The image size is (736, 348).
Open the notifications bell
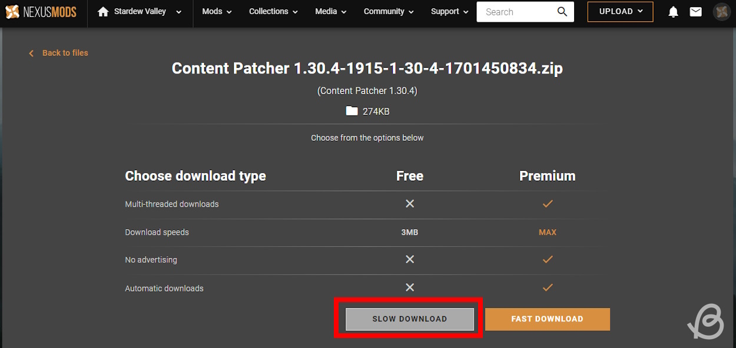click(673, 12)
